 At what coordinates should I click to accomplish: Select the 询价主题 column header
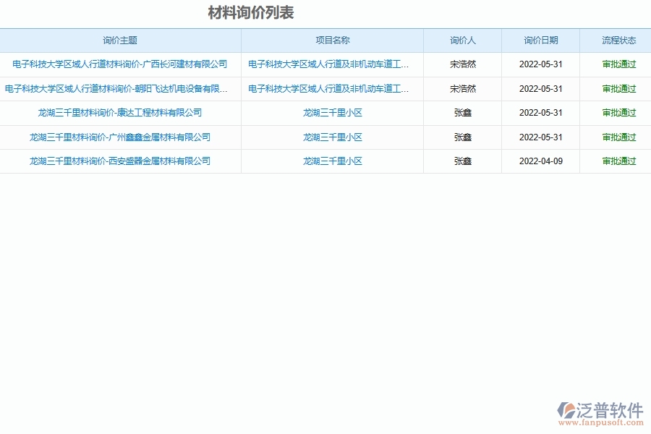click(120, 41)
